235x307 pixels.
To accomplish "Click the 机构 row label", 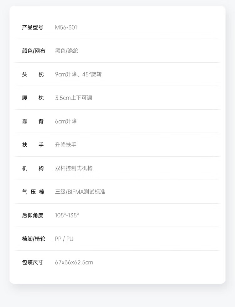I will [x=33, y=168].
